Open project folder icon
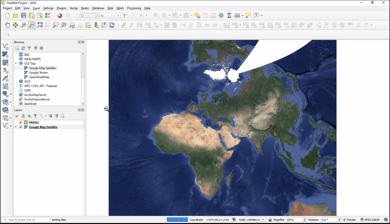Screen dimensions: 390x224 coord(16,16)
